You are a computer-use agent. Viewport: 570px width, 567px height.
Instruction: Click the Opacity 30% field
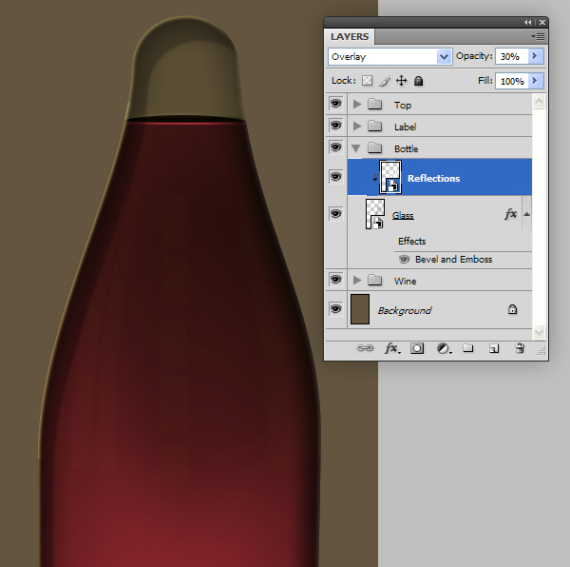(512, 56)
